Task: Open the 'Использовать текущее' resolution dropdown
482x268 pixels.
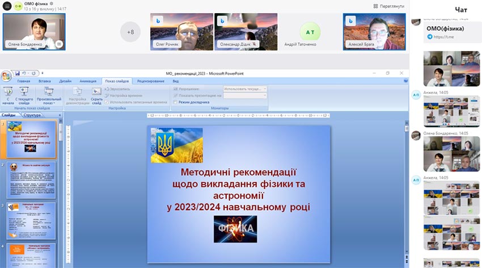Action: point(245,89)
